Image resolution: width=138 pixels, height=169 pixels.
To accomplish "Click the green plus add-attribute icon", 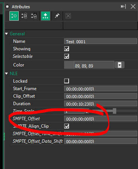I will pos(45,16).
